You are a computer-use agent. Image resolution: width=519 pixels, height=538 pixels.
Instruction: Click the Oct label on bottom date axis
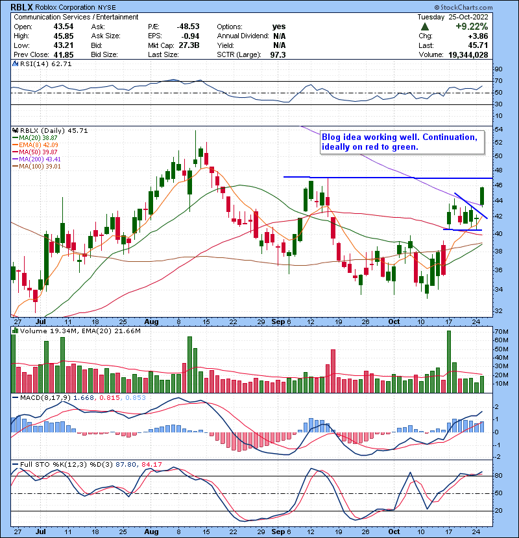[394, 532]
